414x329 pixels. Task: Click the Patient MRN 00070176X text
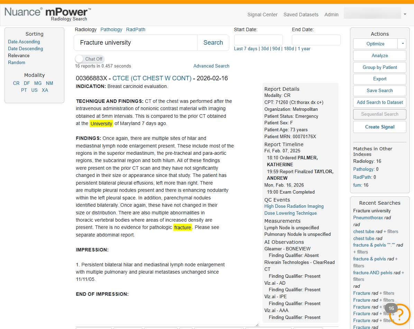click(290, 136)
